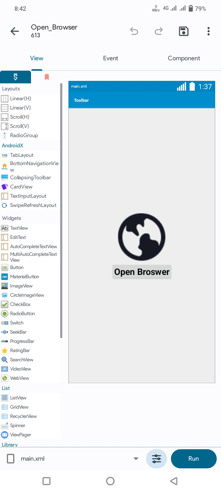Pick the RadioGroup icon

(5, 136)
